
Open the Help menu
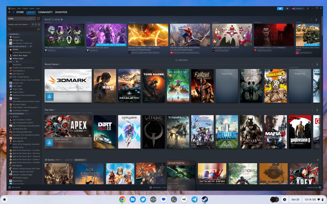38,8
